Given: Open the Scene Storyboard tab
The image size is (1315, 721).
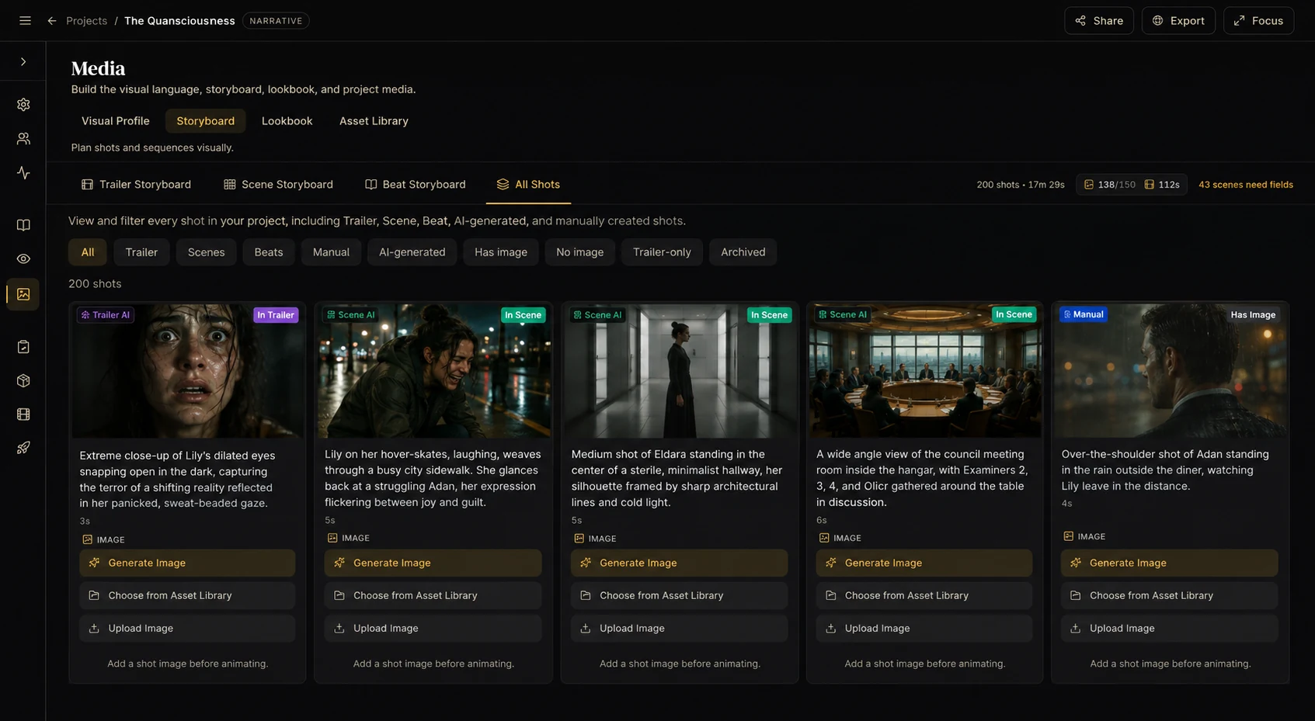Looking at the screenshot, I should pyautogui.click(x=278, y=185).
